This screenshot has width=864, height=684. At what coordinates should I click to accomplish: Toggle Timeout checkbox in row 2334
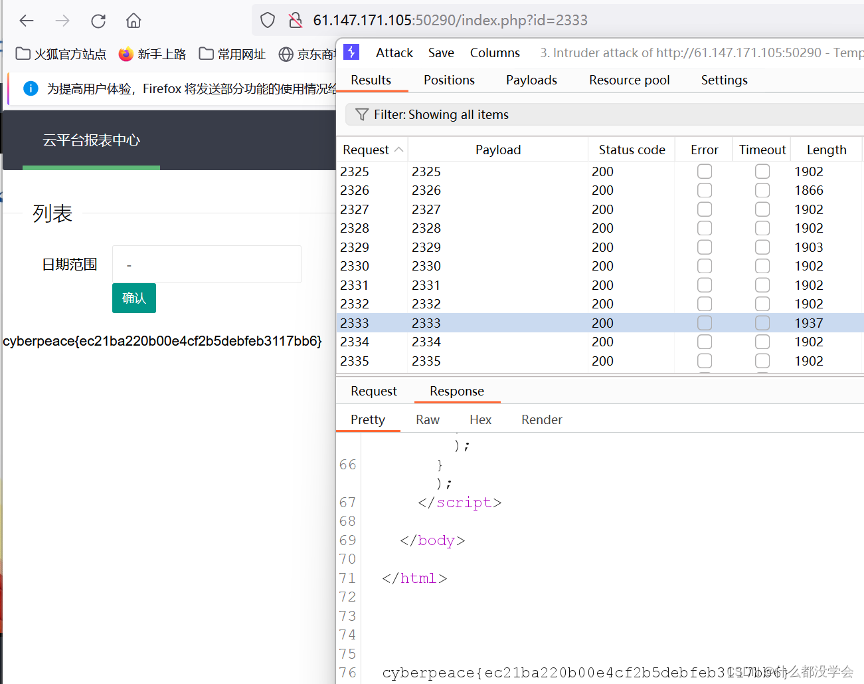click(x=762, y=342)
